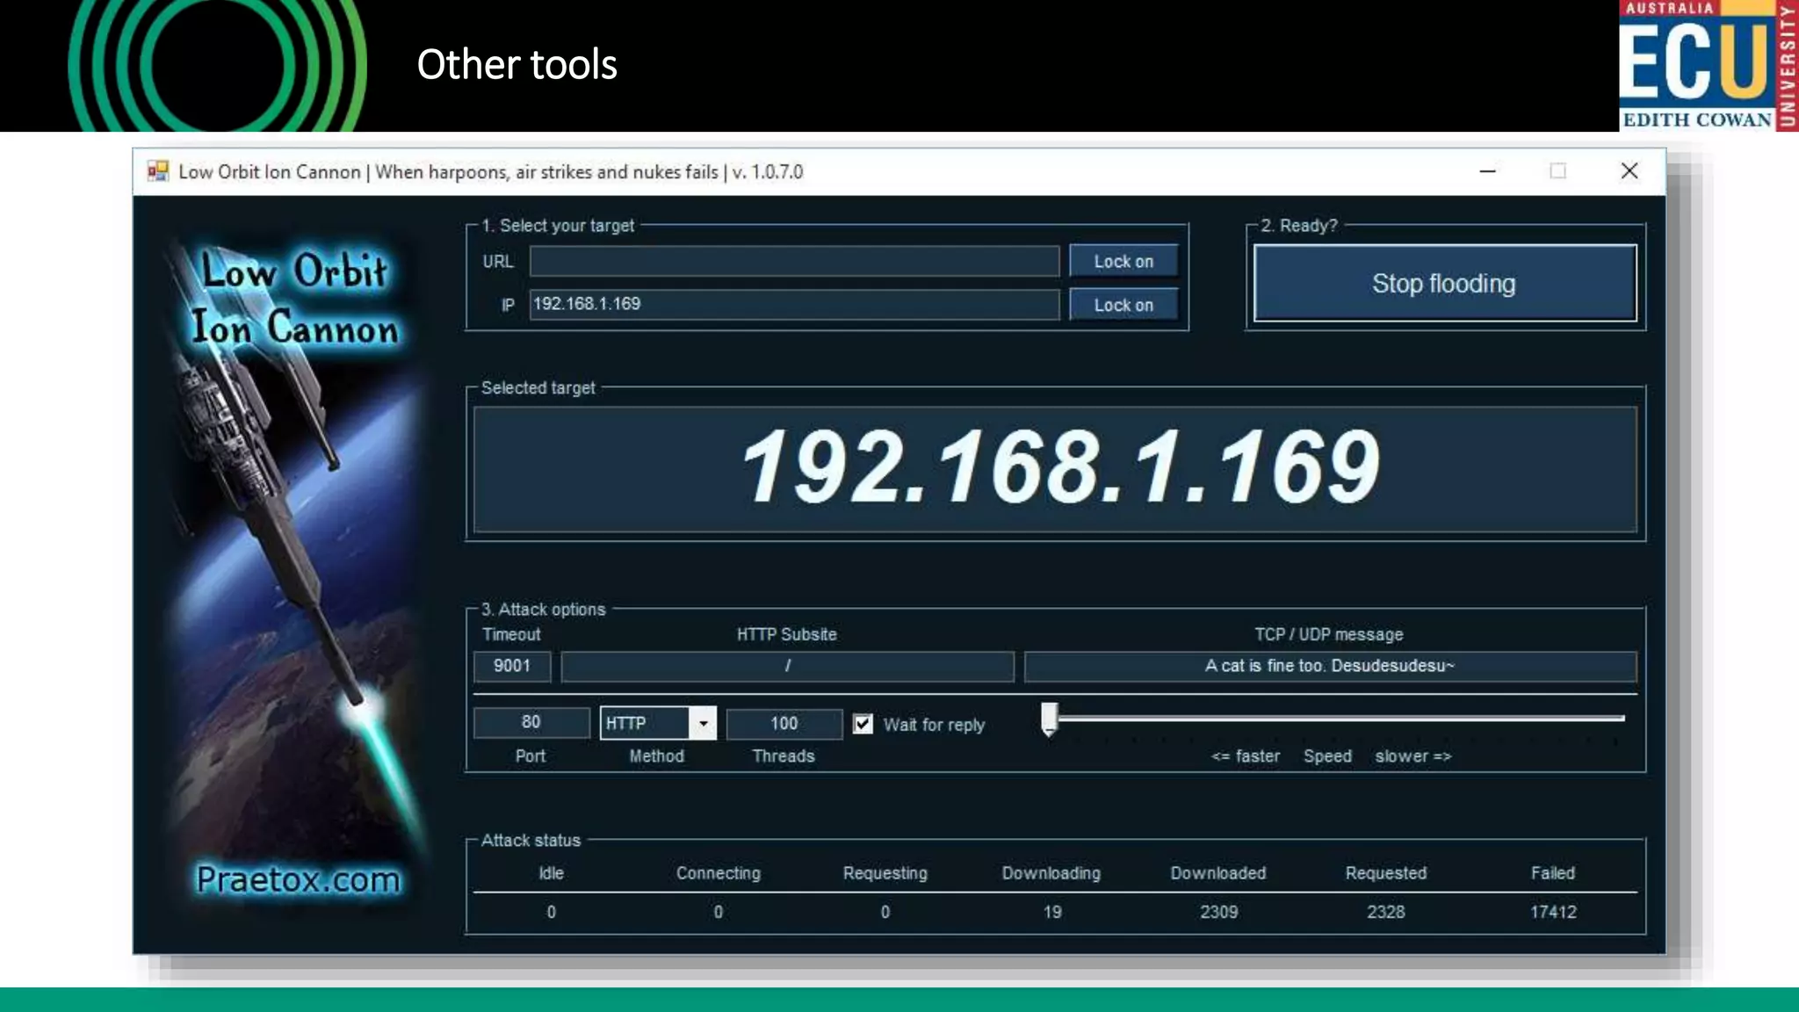Open the HTTP method dropdown arrow
The width and height of the screenshot is (1799, 1012).
pyautogui.click(x=703, y=724)
